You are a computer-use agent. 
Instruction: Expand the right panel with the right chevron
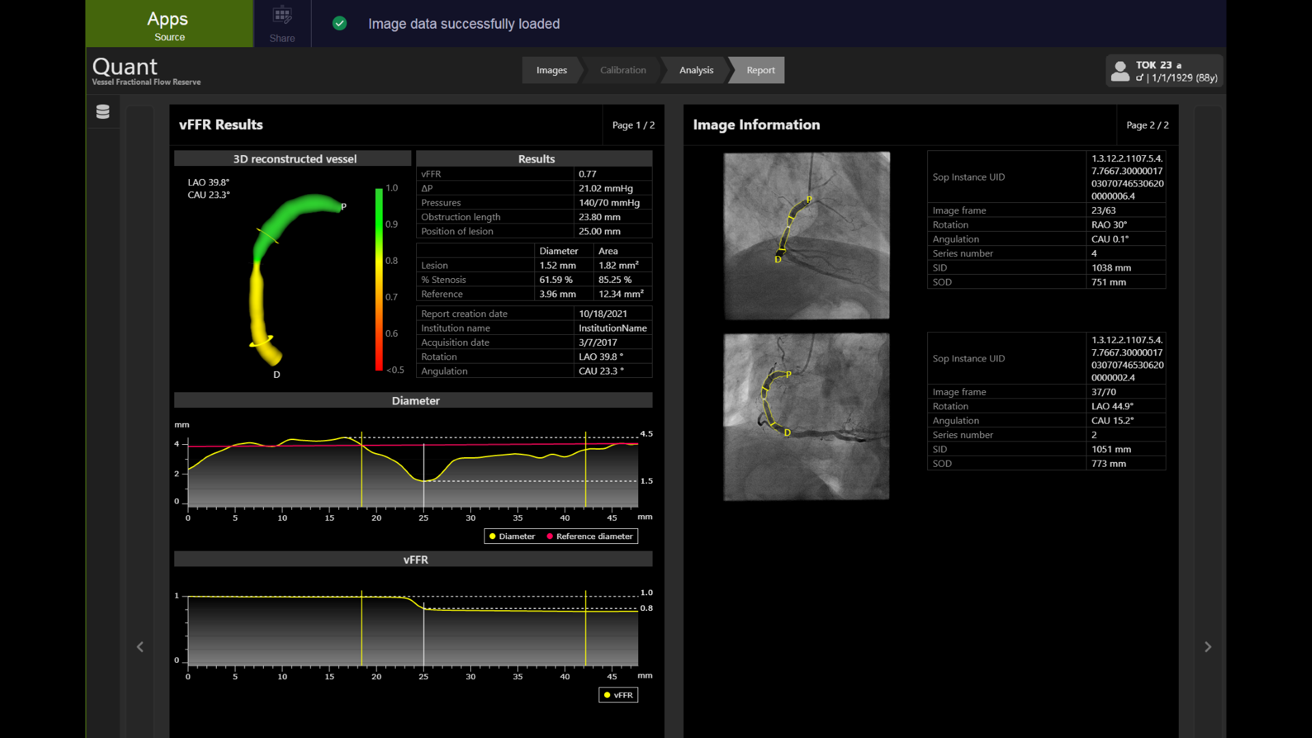[1207, 646]
